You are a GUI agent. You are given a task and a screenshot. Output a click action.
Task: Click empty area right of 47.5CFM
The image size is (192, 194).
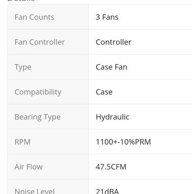tap(159, 167)
